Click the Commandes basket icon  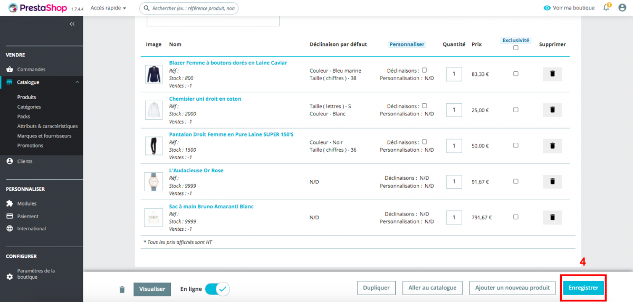click(9, 70)
